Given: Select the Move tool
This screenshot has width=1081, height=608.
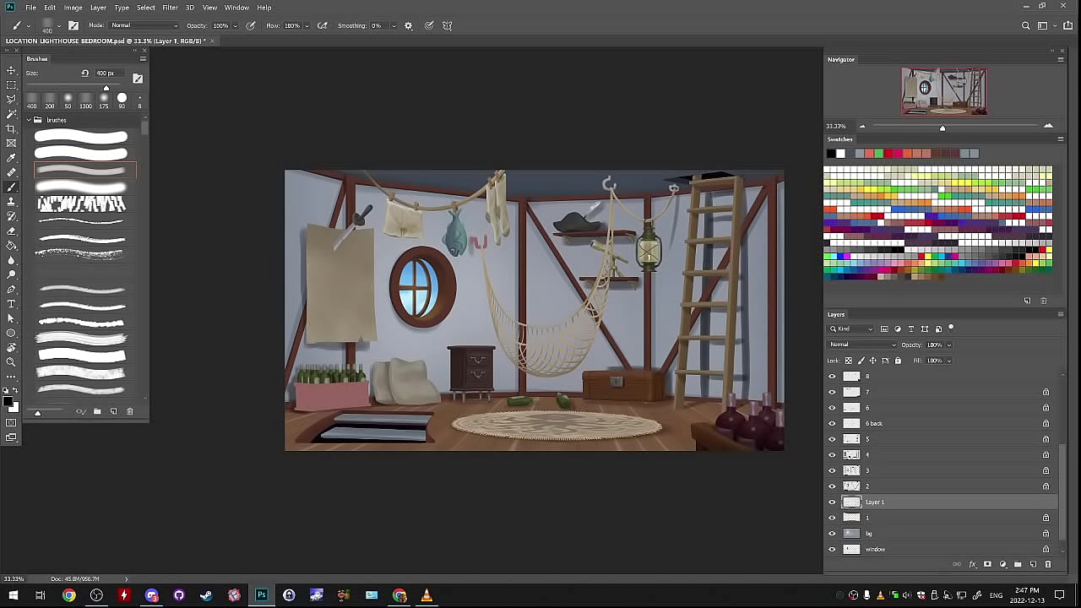Looking at the screenshot, I should coord(11,71).
